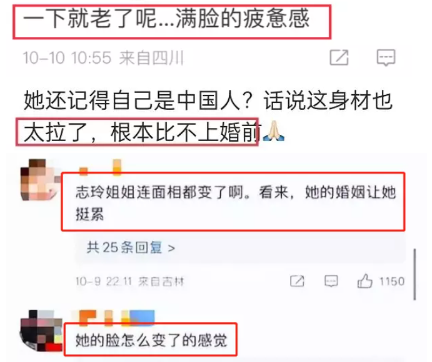Open the blurred username above 志玲姐姐 comment
432x362 pixels.
(100, 167)
